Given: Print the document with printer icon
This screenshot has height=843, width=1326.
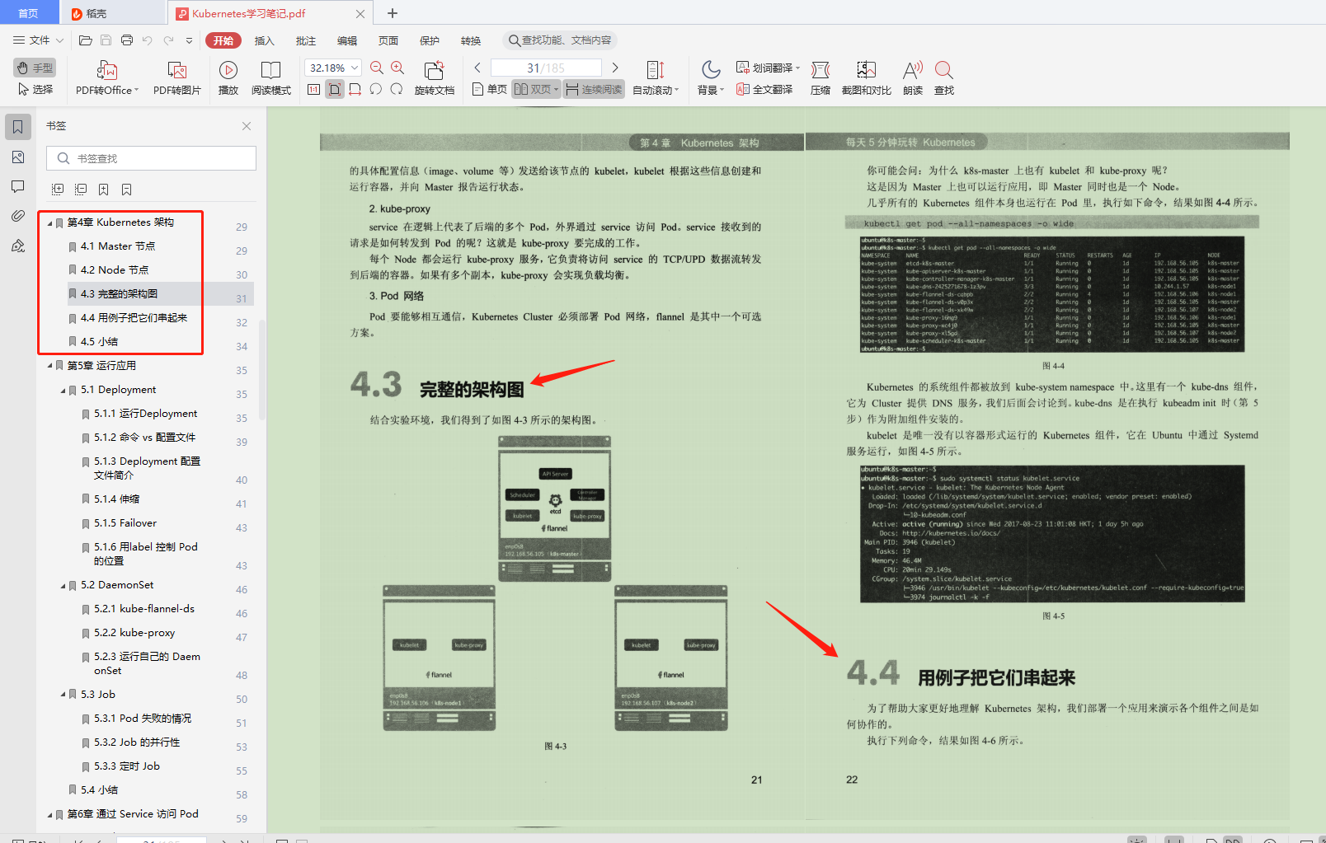Looking at the screenshot, I should (x=127, y=40).
